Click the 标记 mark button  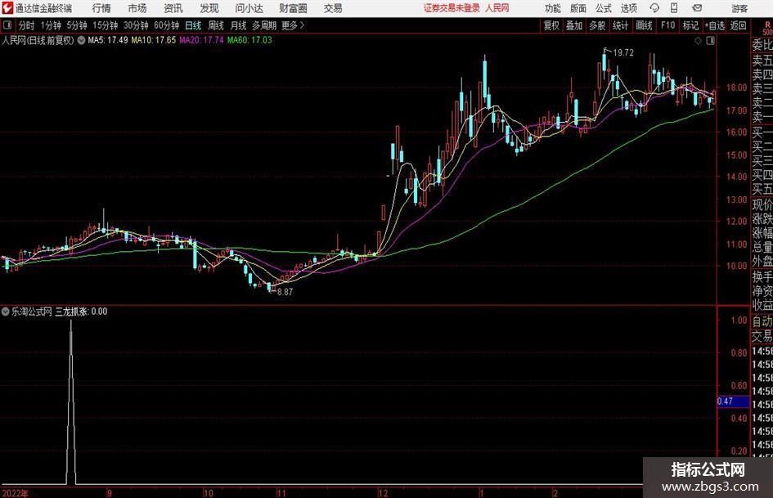click(690, 25)
